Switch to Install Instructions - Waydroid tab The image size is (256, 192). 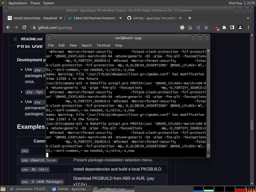coord(35,18)
